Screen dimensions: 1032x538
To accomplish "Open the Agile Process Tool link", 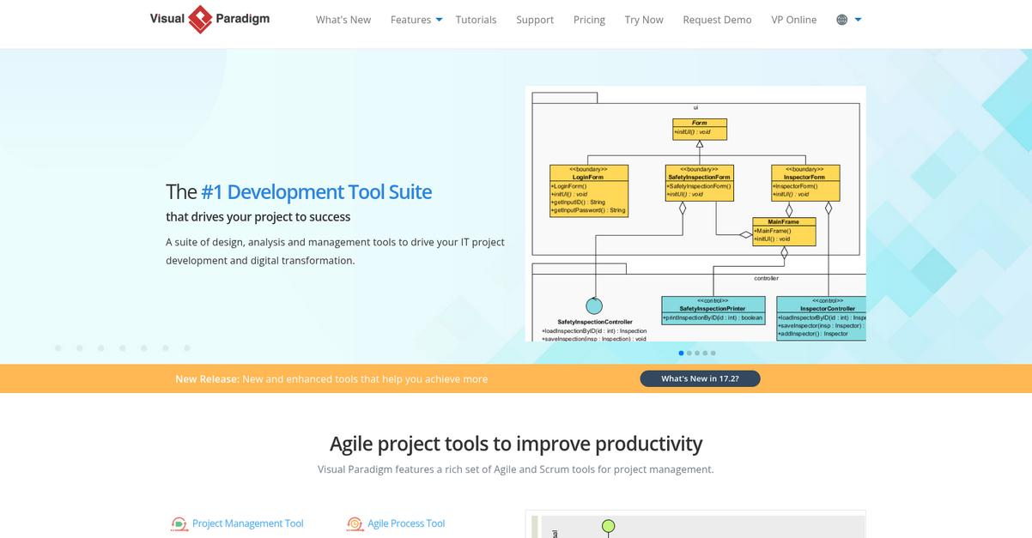I will pos(406,523).
